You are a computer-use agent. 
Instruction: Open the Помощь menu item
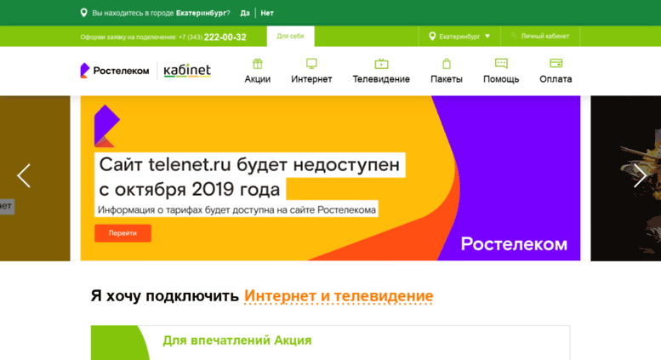point(501,79)
